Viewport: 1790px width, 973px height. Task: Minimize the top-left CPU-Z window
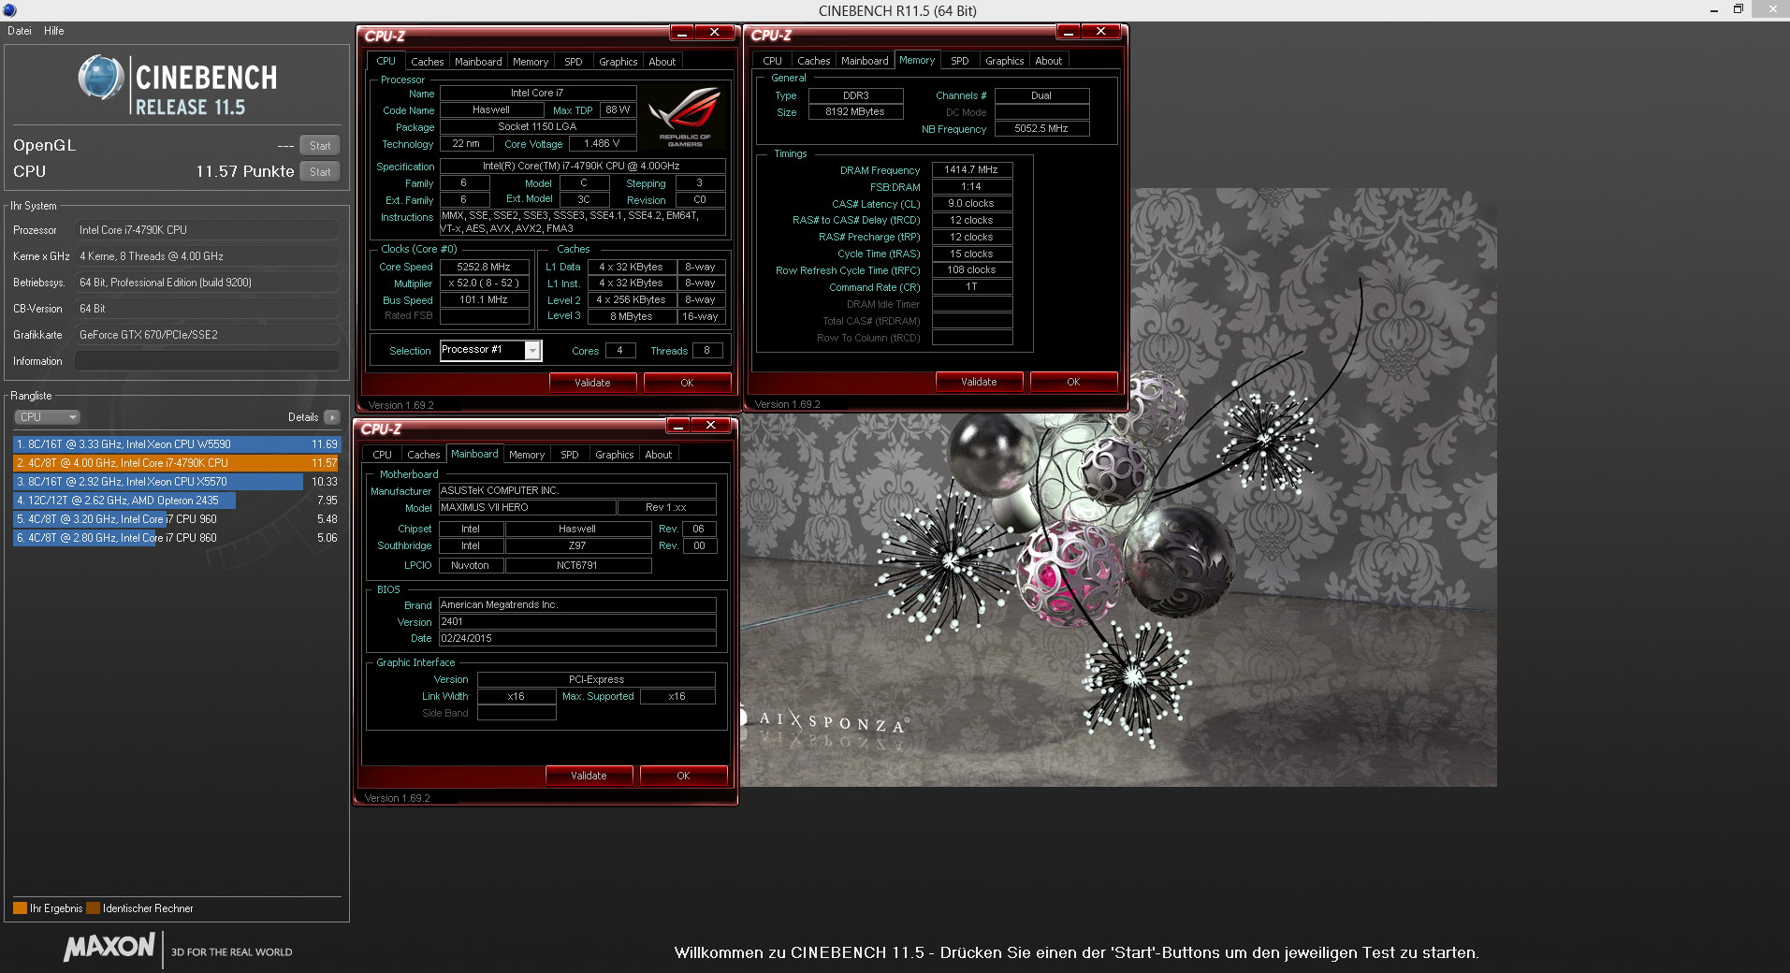(682, 33)
